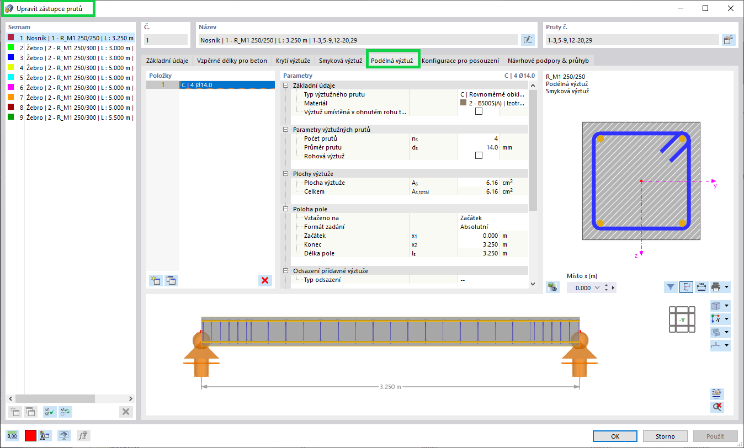
Task: Switch to the 'Základní údaje' tab
Action: pos(167,61)
